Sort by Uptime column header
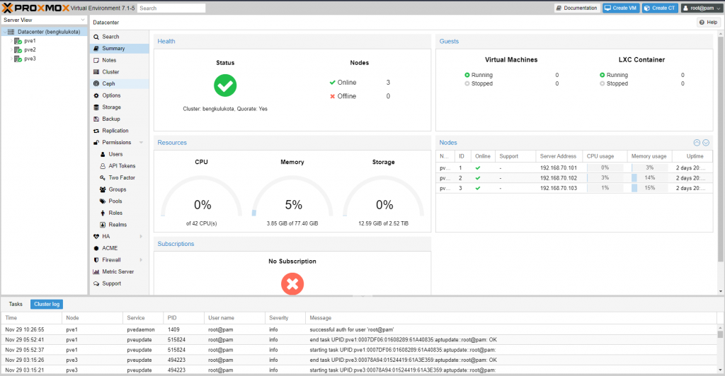 tap(692, 156)
